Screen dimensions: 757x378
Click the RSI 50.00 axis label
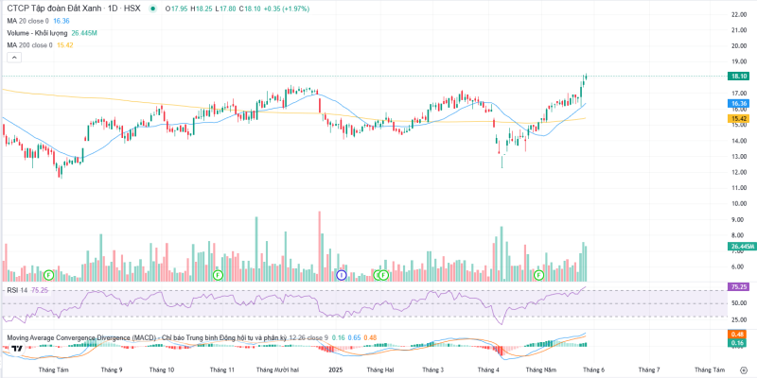739,303
